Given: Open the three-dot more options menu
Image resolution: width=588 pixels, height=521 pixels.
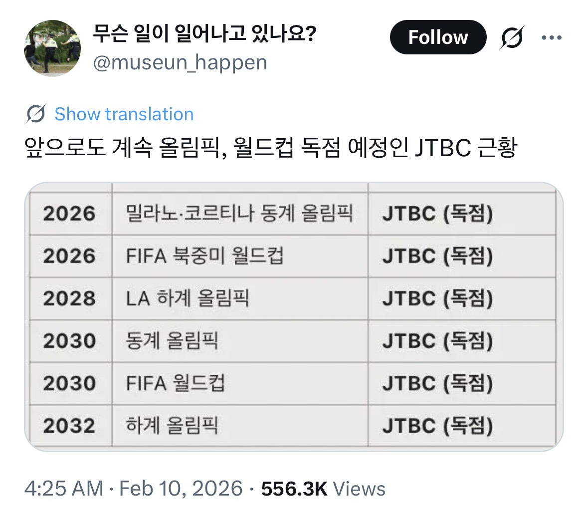Looking at the screenshot, I should [552, 37].
